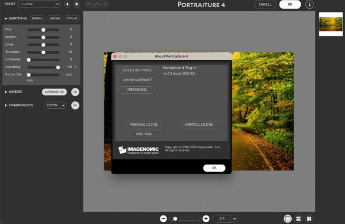This screenshot has height=224, width=345.
Task: Collapse the Smoothing section
Action: point(6,19)
